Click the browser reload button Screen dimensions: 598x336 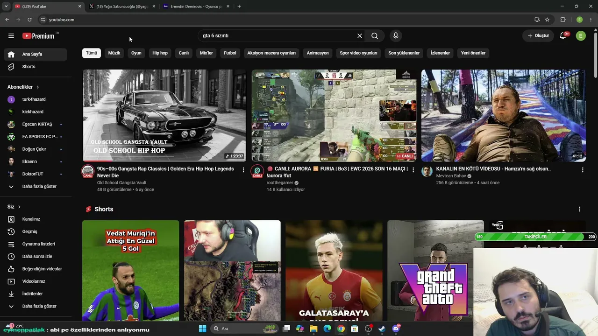[x=29, y=20]
